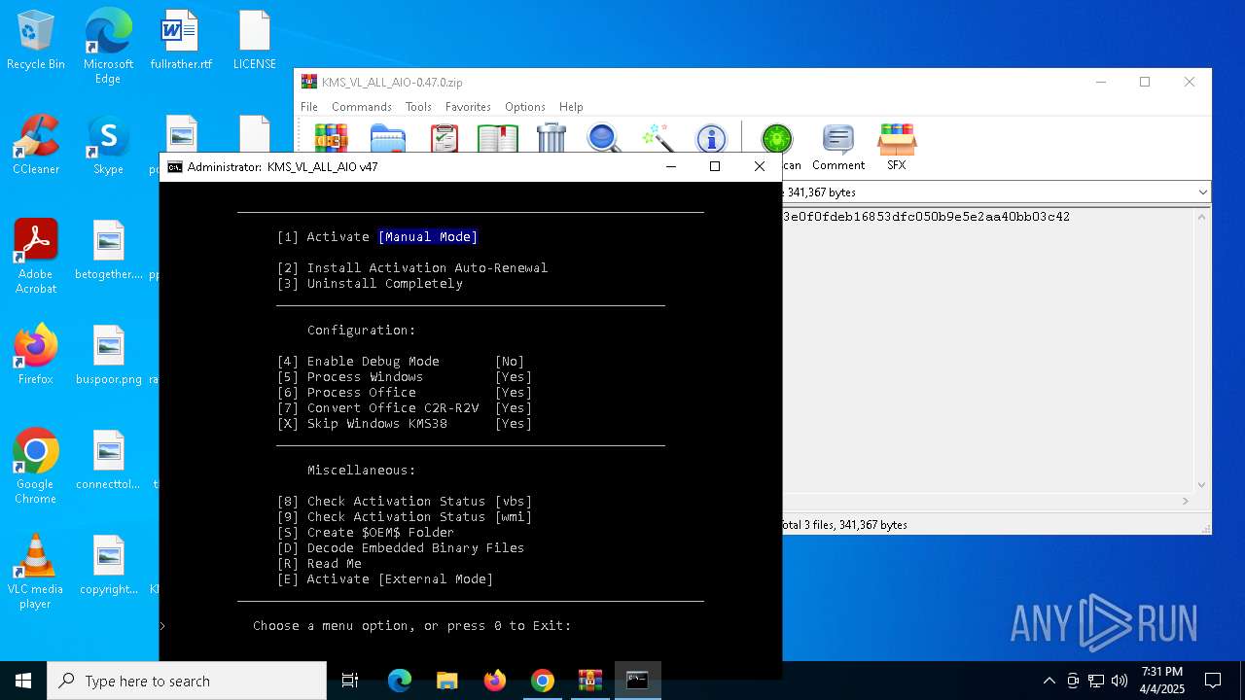Open the Commands menu in WinRAR
This screenshot has width=1245, height=700.
tap(362, 107)
